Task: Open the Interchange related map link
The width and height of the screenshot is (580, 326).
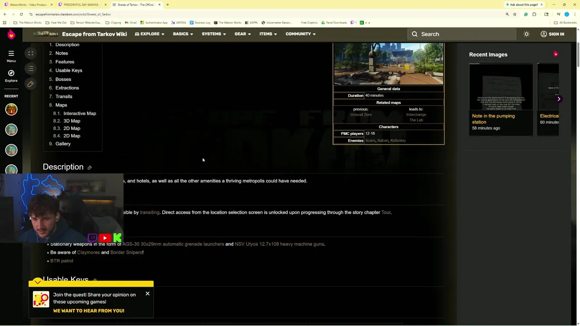Action: pos(416,115)
